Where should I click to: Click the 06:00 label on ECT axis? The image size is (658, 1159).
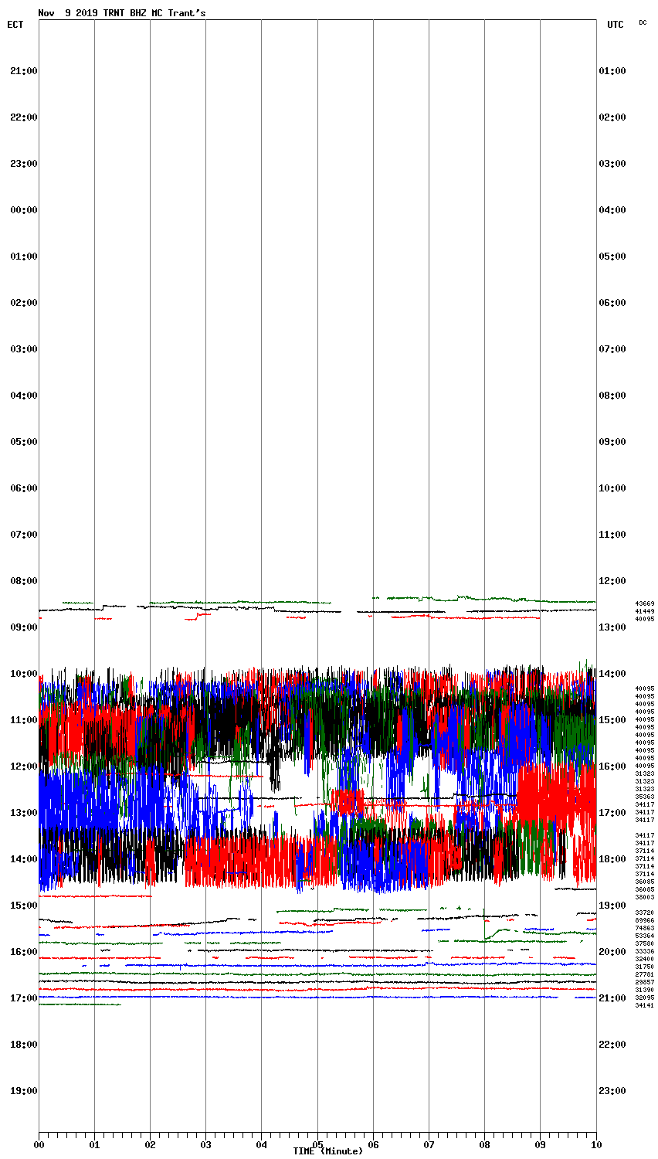pyautogui.click(x=24, y=488)
